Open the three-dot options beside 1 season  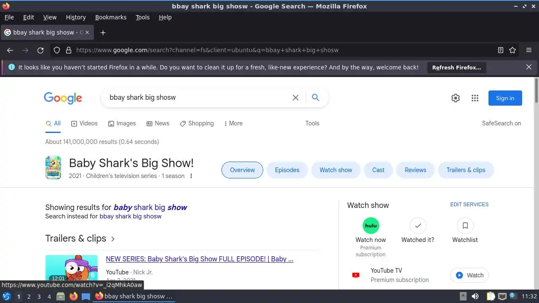(x=191, y=176)
